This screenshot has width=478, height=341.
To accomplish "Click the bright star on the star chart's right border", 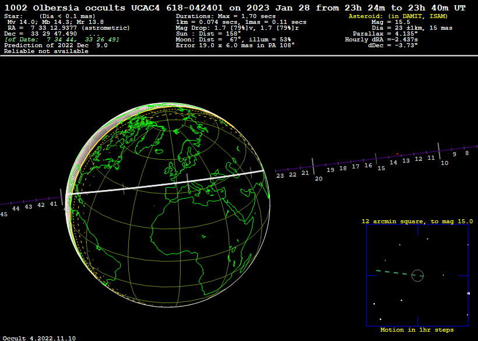I will 468,293.
